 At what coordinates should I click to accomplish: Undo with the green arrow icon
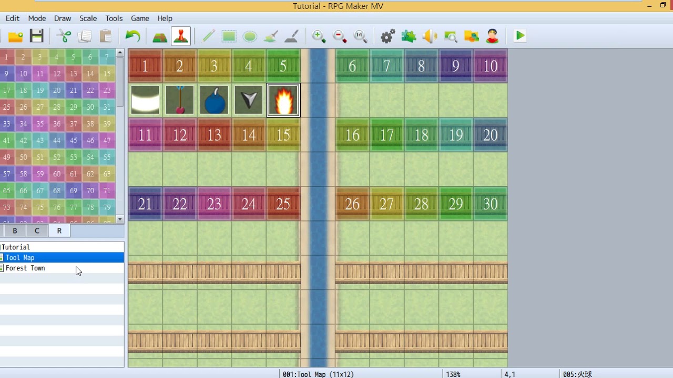pos(132,36)
